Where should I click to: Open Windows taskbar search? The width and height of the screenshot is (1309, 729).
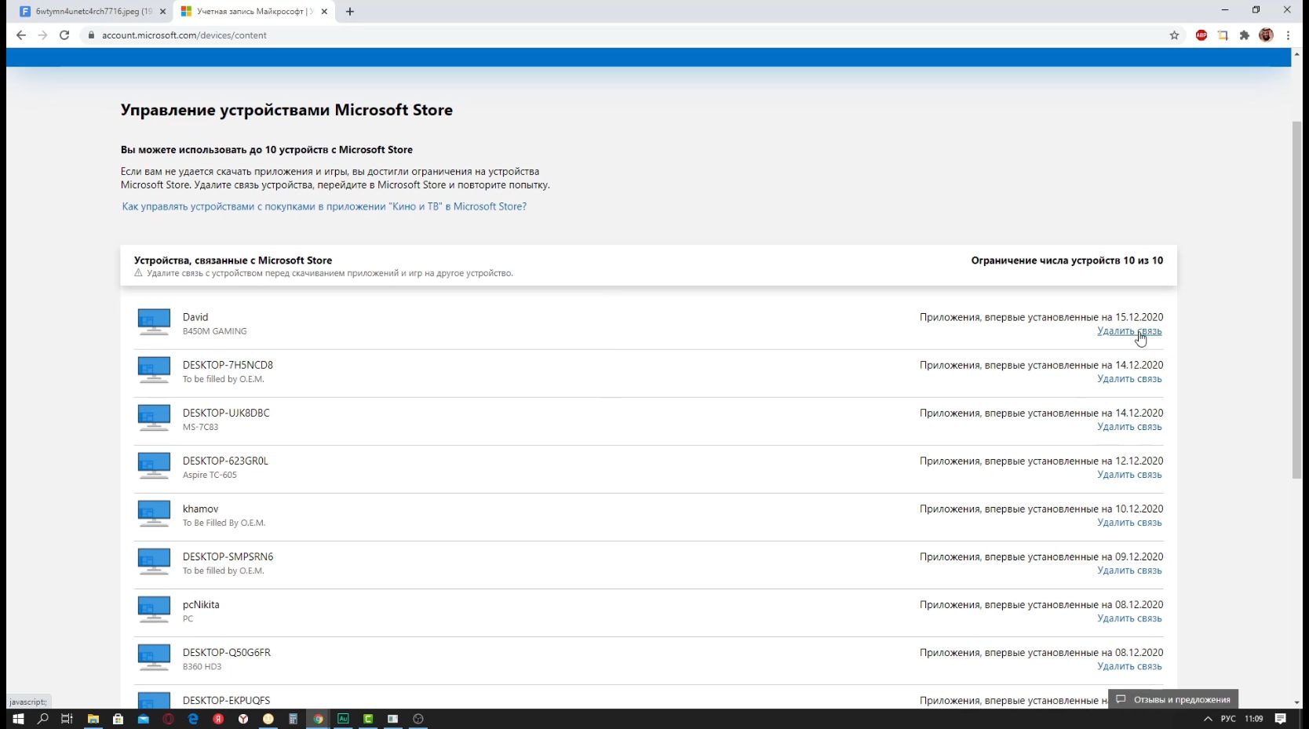coord(43,719)
